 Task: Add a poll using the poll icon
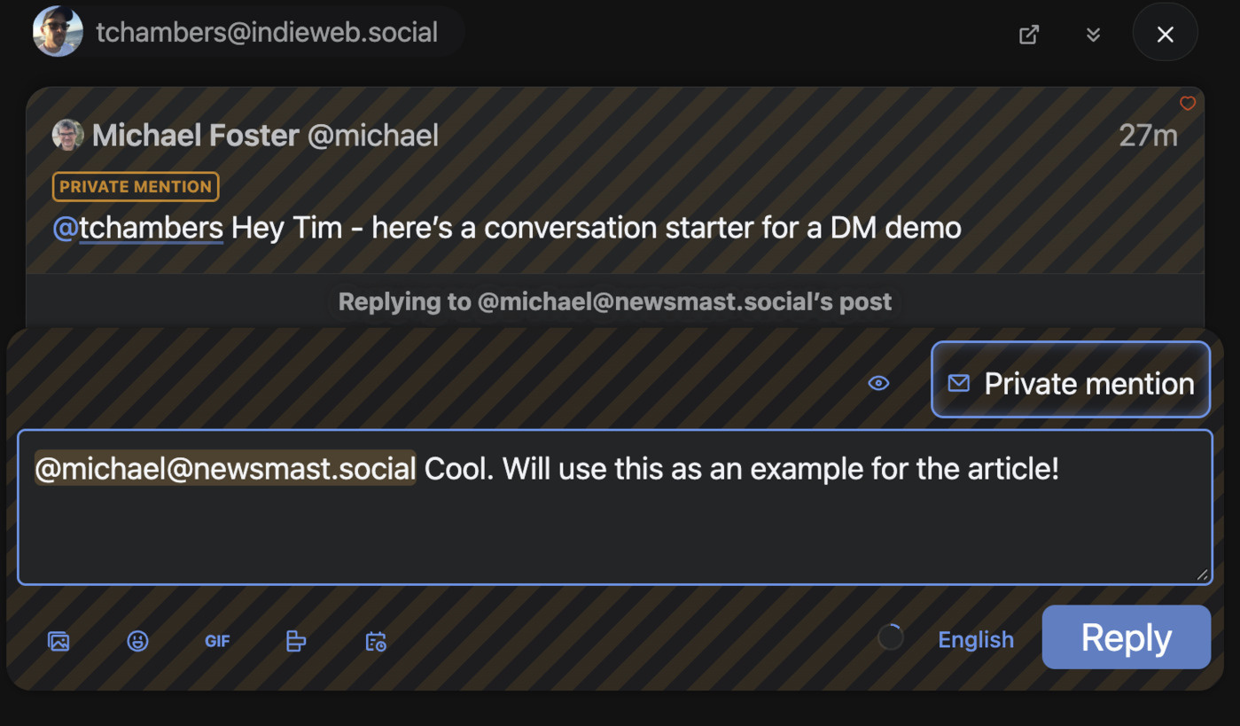click(296, 641)
